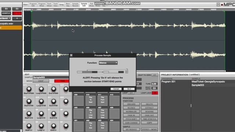Click the End x1000 knob
Image resolution: width=235 pixels, height=132 pixels.
(x=54, y=89)
